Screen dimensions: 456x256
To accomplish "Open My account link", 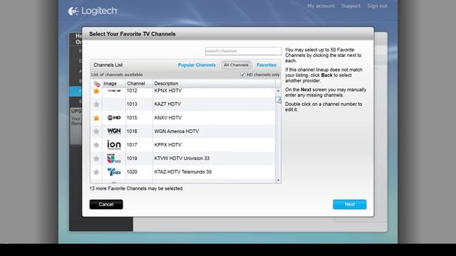I will click(x=321, y=6).
